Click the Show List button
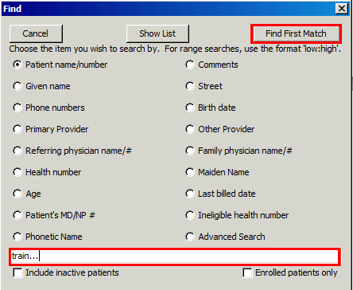353x290 pixels. (157, 33)
